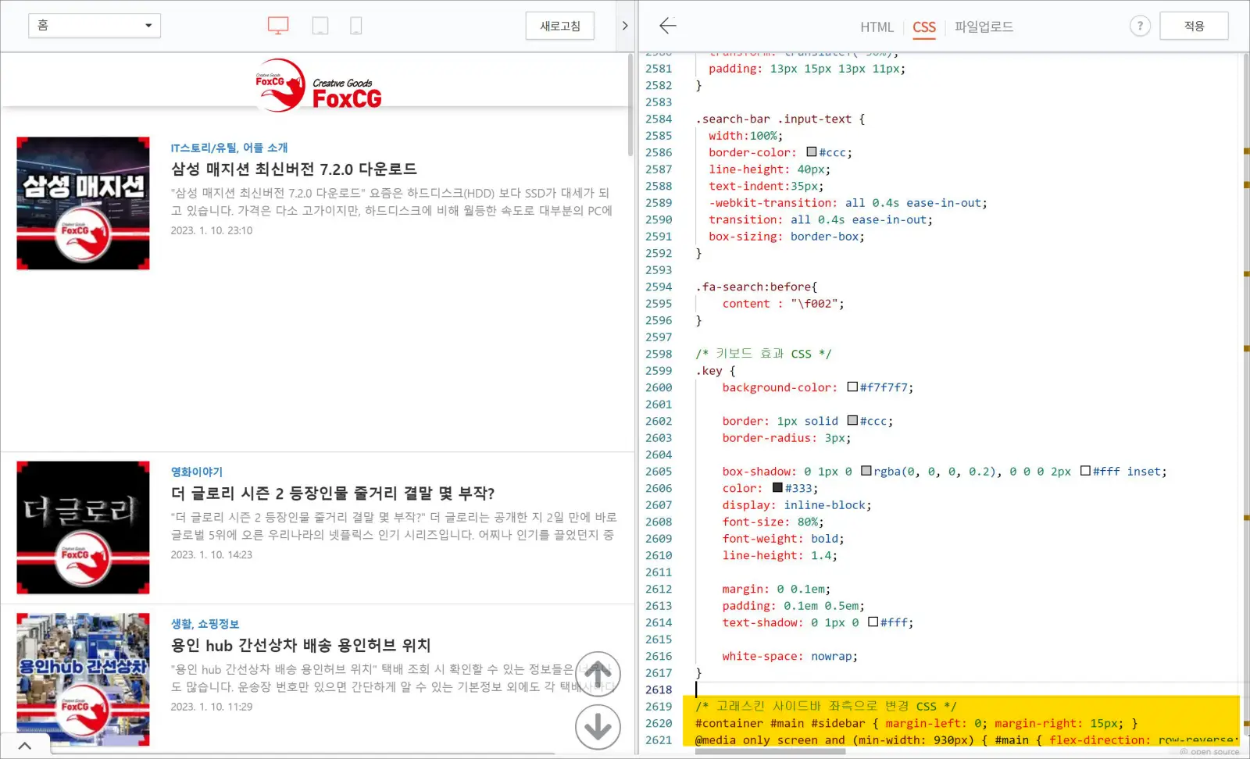Click the preview pane vertical scrollbar
Viewport: 1250px width, 759px height.
click(x=630, y=105)
